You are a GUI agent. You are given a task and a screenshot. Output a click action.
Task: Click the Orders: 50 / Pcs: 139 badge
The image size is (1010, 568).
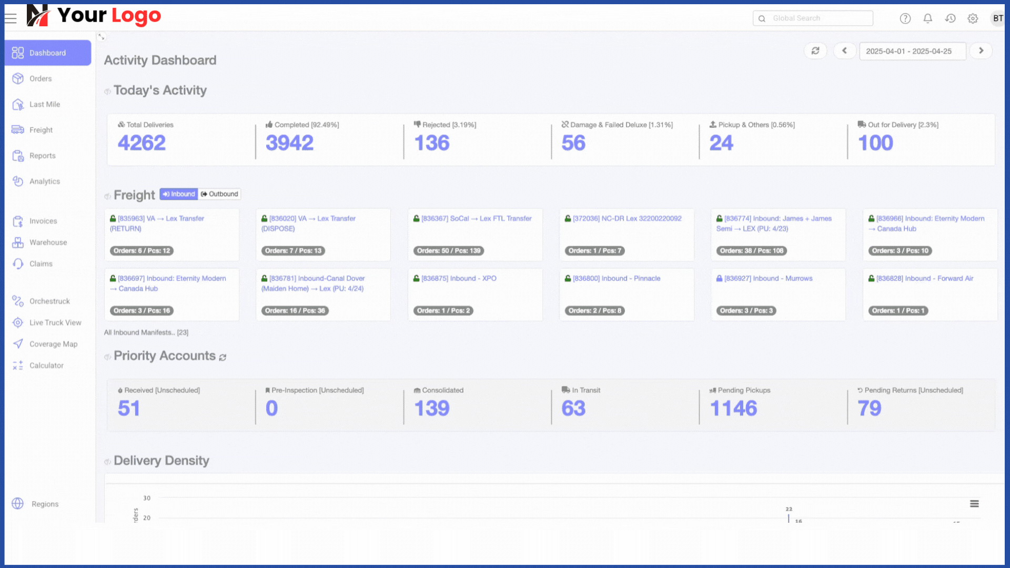pos(449,251)
